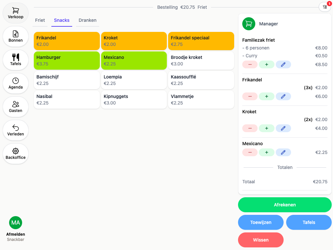The height and width of the screenshot is (250, 333).
Task: Edit the Familiezak friet order line
Action: pos(283,65)
